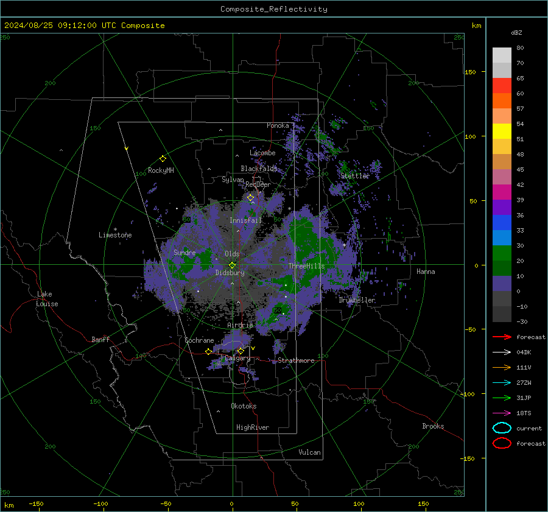This screenshot has height=512, width=548.
Task: Click the Airdrie label
Action: (x=240, y=325)
